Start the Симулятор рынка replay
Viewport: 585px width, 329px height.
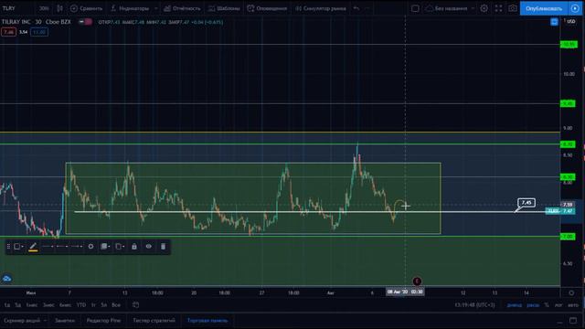[321, 8]
